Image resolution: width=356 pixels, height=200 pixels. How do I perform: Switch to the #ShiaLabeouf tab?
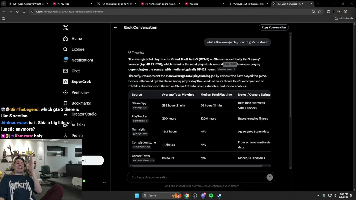[249, 4]
